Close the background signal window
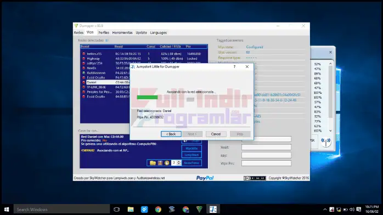The image size is (383, 215). point(330,52)
